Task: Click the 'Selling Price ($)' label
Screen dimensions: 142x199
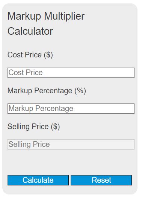Action: click(33, 126)
